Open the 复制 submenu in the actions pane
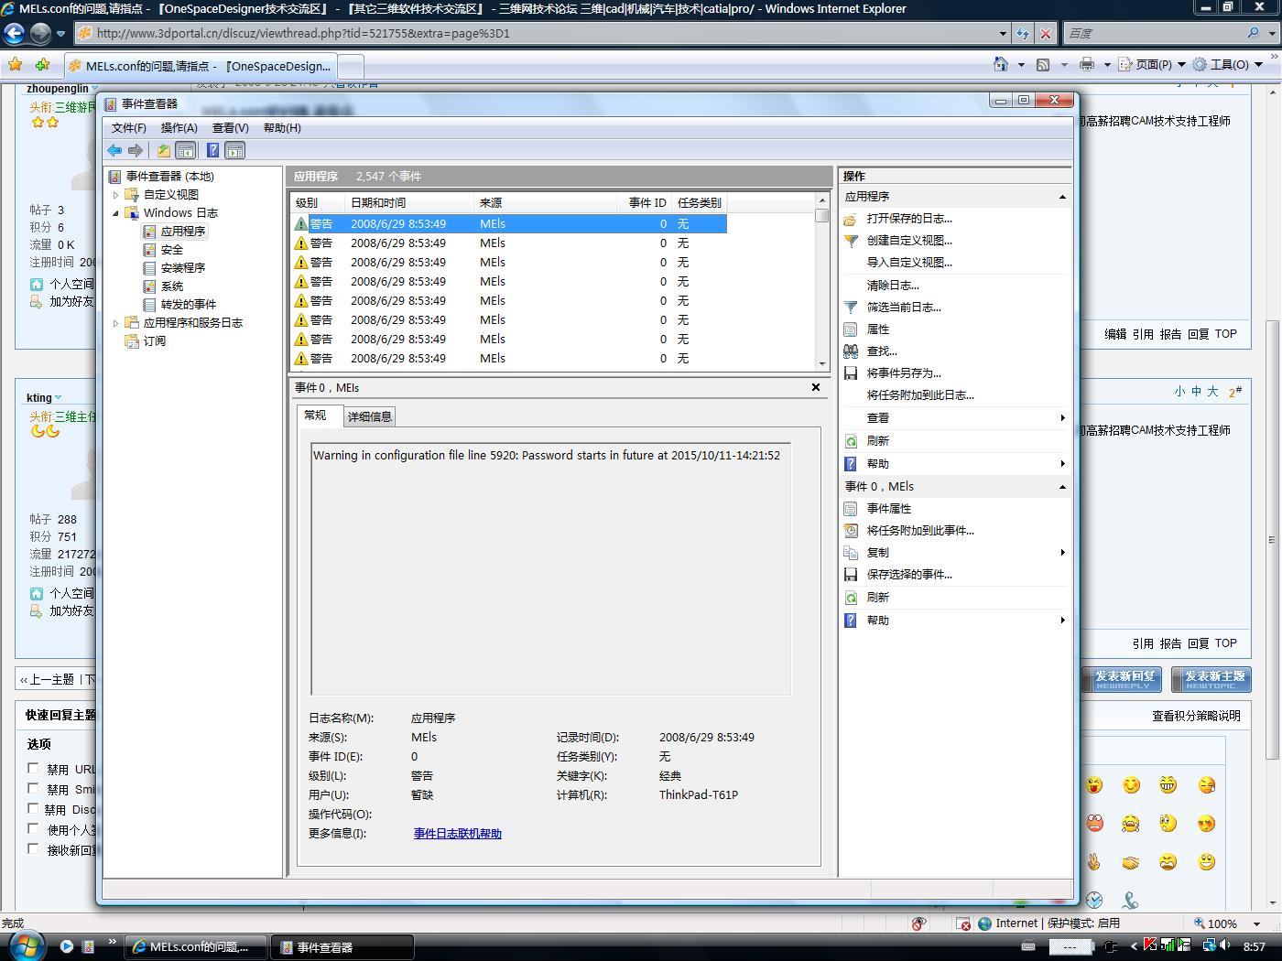Viewport: 1282px width, 961px height. coord(956,553)
